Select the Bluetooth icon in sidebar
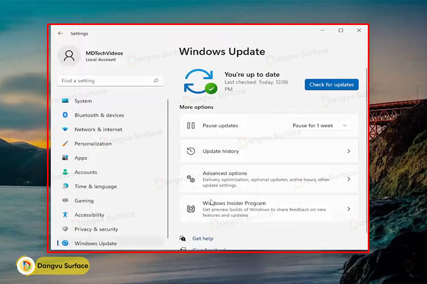The image size is (427, 284). point(65,115)
